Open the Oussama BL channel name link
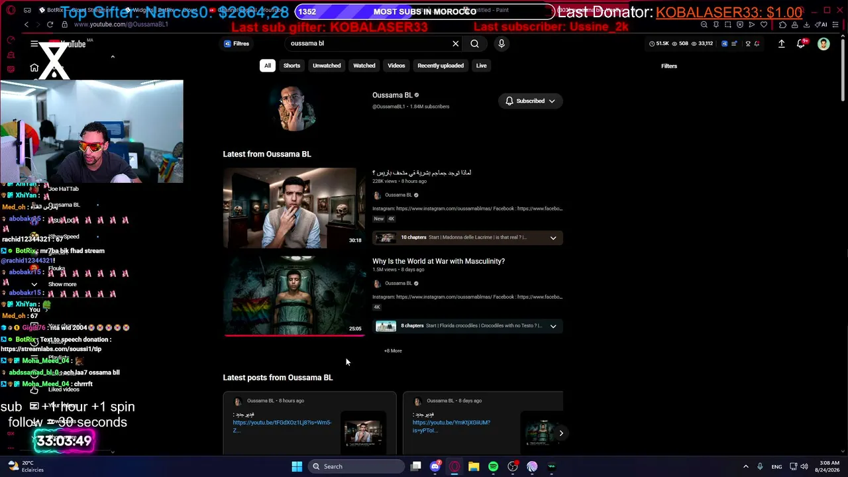Viewport: 848px width, 477px height. [x=392, y=95]
